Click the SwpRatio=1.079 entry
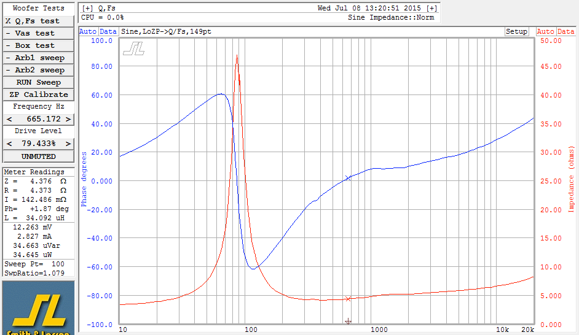Image resolution: width=579 pixels, height=335 pixels. click(x=34, y=273)
